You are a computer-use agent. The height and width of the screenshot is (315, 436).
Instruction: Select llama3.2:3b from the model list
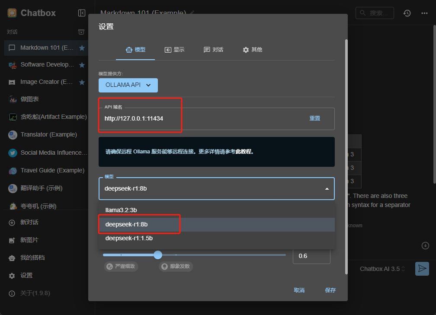click(217, 210)
